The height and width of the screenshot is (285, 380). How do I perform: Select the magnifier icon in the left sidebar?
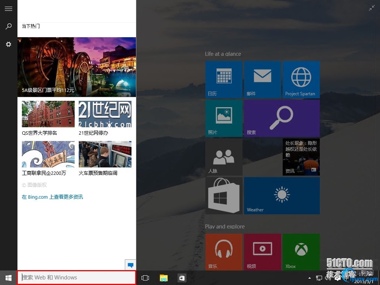[9, 26]
